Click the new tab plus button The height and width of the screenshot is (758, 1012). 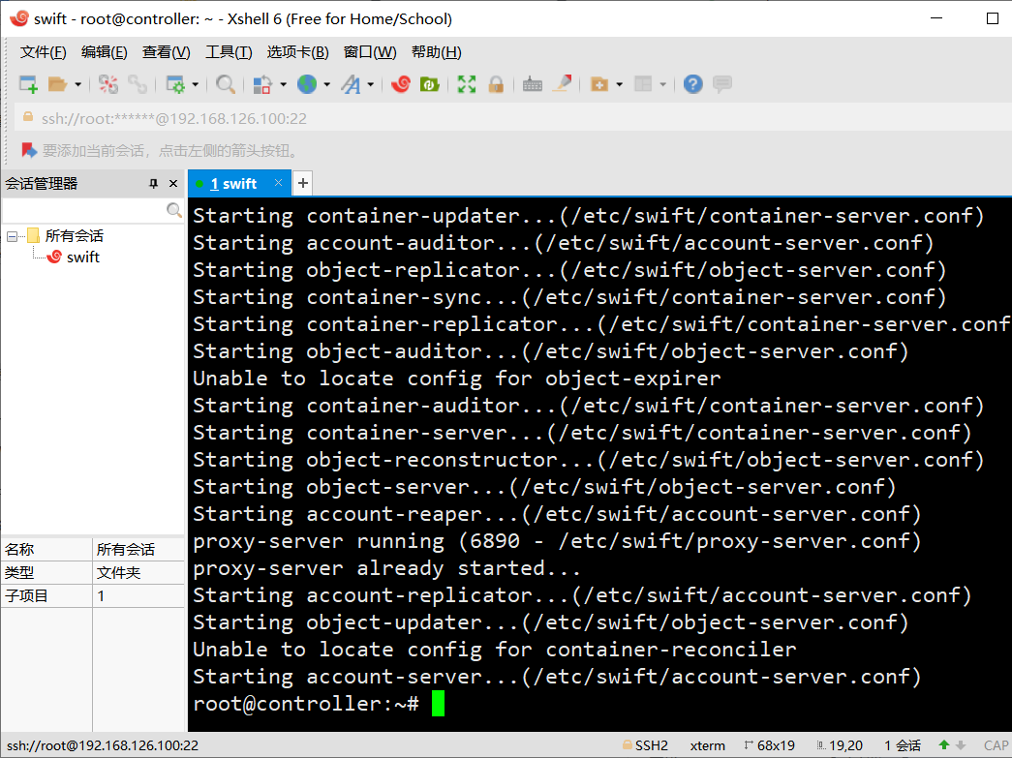click(x=303, y=183)
